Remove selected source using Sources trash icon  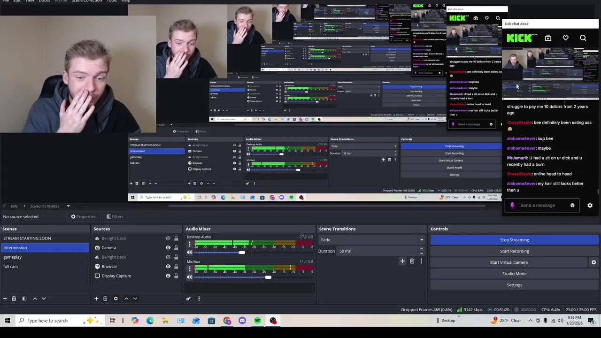105,299
